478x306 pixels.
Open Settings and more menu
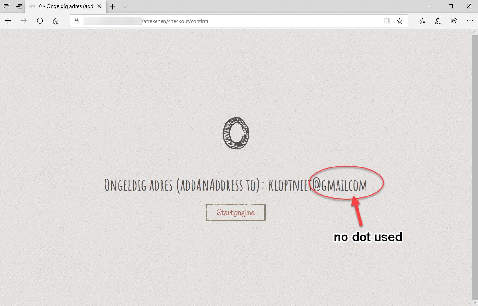point(470,21)
